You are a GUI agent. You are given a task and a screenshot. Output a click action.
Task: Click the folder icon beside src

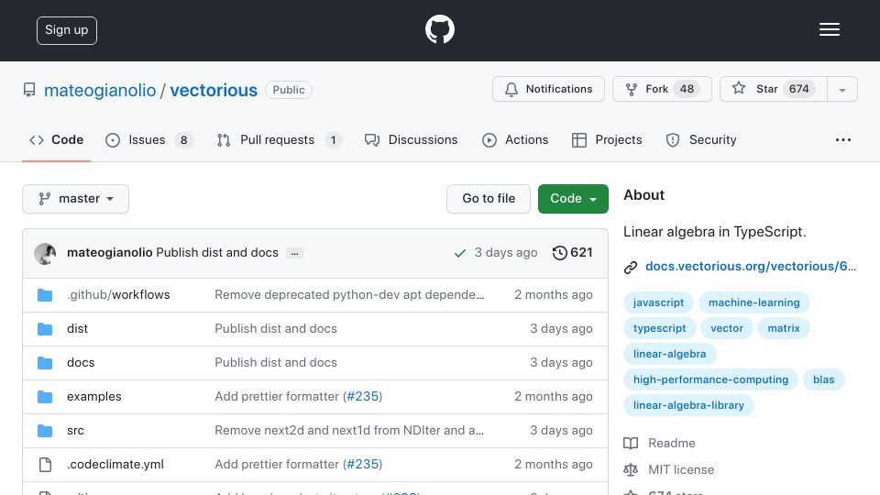45,431
